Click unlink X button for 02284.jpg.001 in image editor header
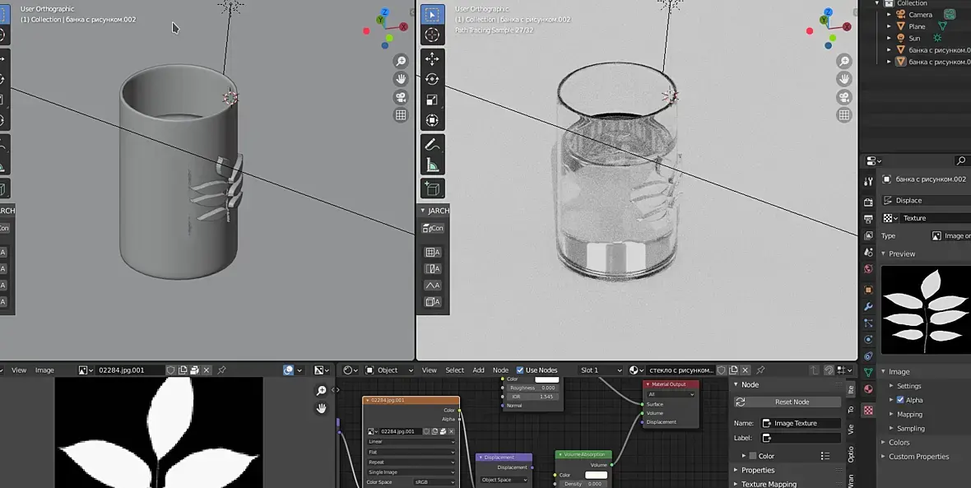 coord(207,370)
